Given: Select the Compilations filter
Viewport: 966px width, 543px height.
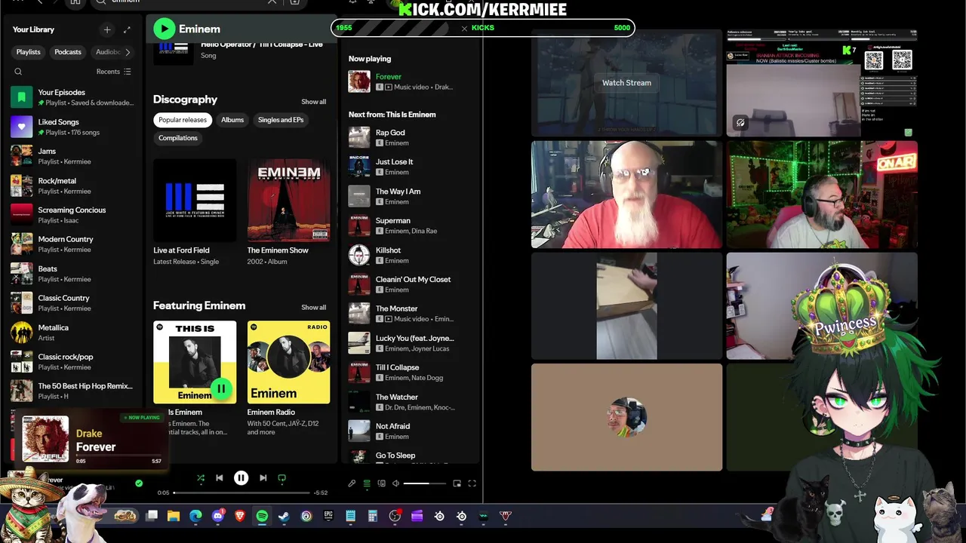Looking at the screenshot, I should pos(178,138).
